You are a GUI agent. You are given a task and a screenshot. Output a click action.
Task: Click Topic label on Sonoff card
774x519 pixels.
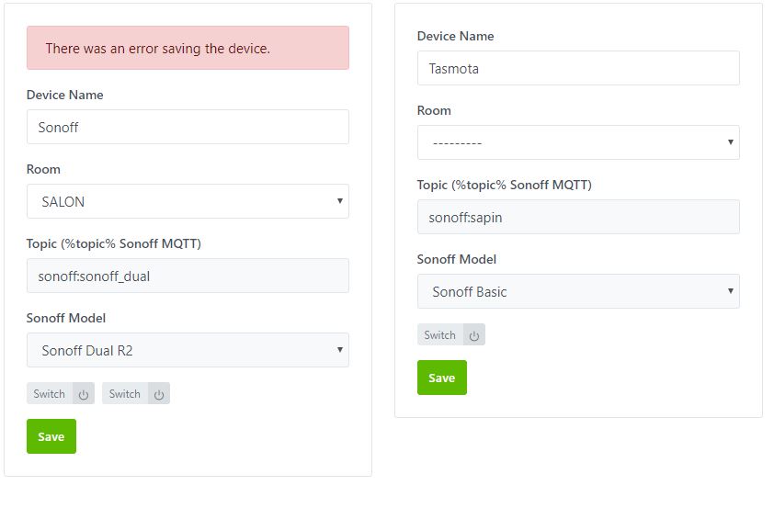click(x=114, y=243)
